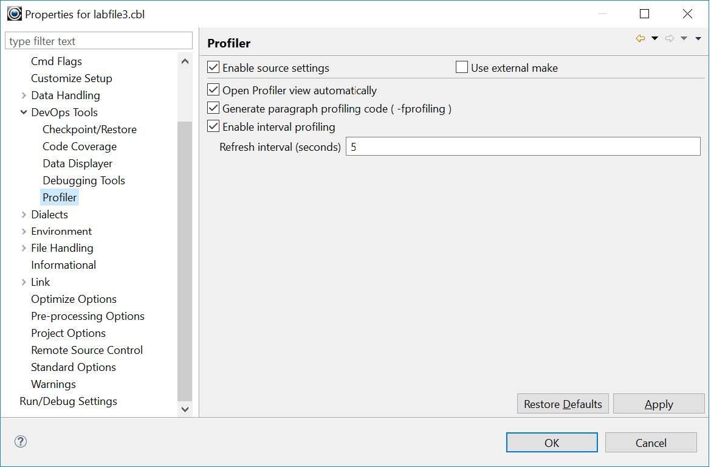Open the back history dropdown arrow
The width and height of the screenshot is (711, 467).
coord(654,38)
